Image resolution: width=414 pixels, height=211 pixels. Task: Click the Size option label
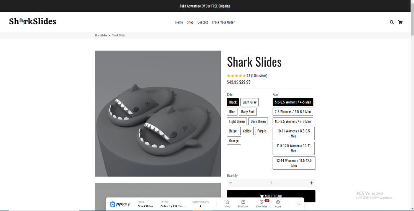[x=275, y=95]
